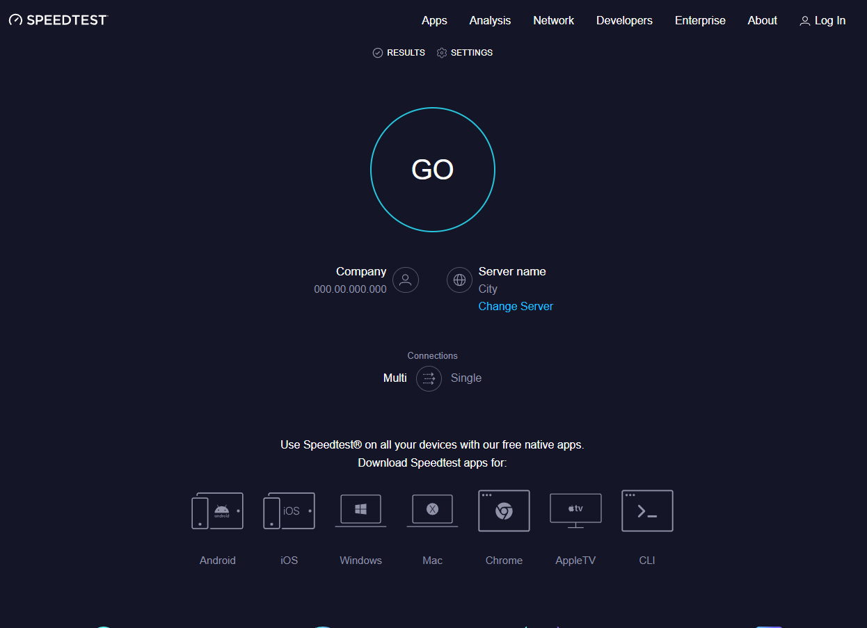Click the CLI label

pos(647,561)
